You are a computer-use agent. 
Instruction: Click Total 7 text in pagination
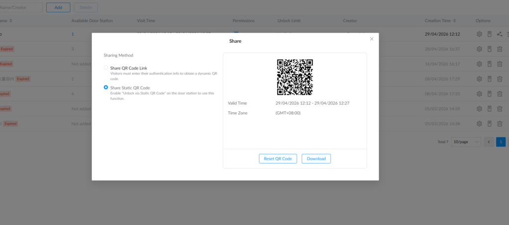443,142
